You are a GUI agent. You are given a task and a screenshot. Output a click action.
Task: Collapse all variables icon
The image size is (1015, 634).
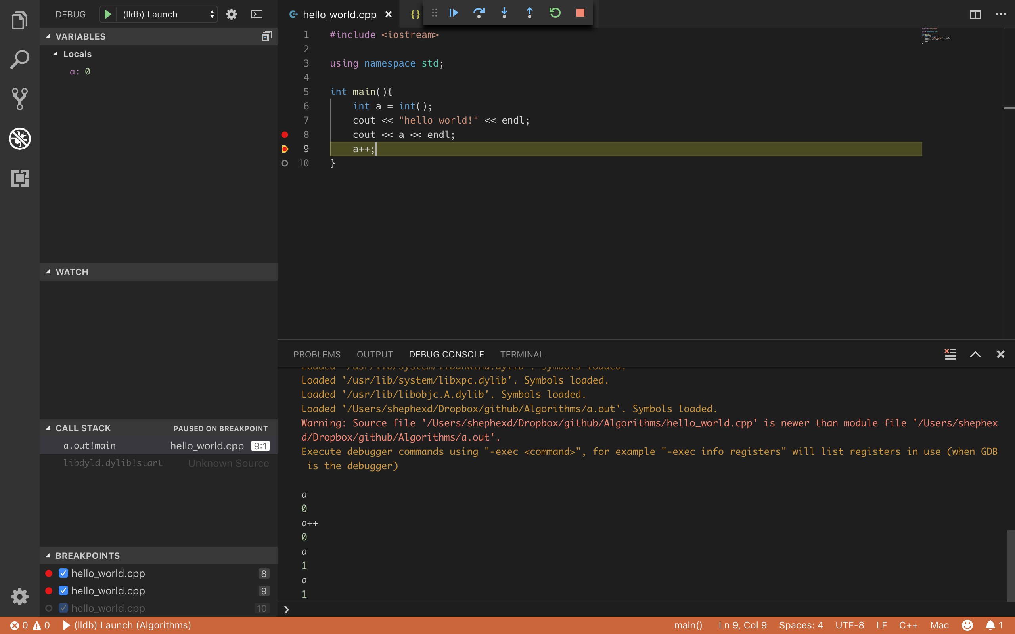coord(266,36)
